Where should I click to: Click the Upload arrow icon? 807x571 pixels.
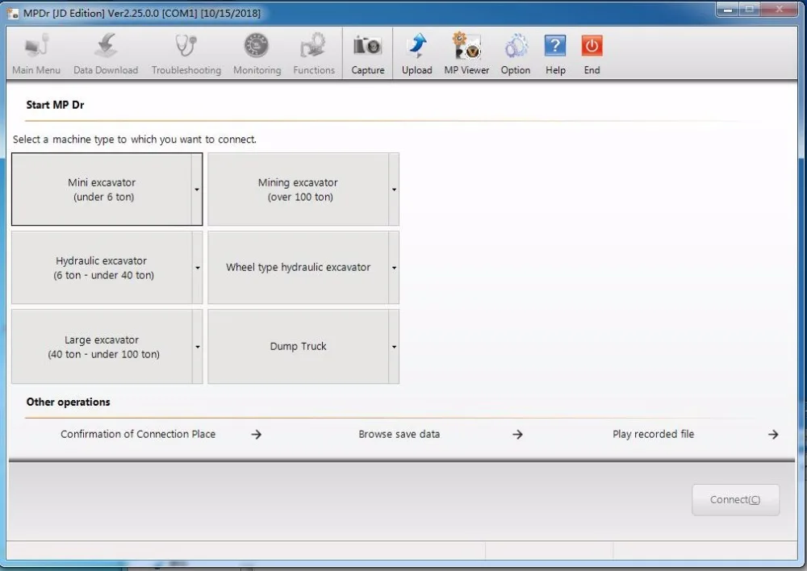416,53
